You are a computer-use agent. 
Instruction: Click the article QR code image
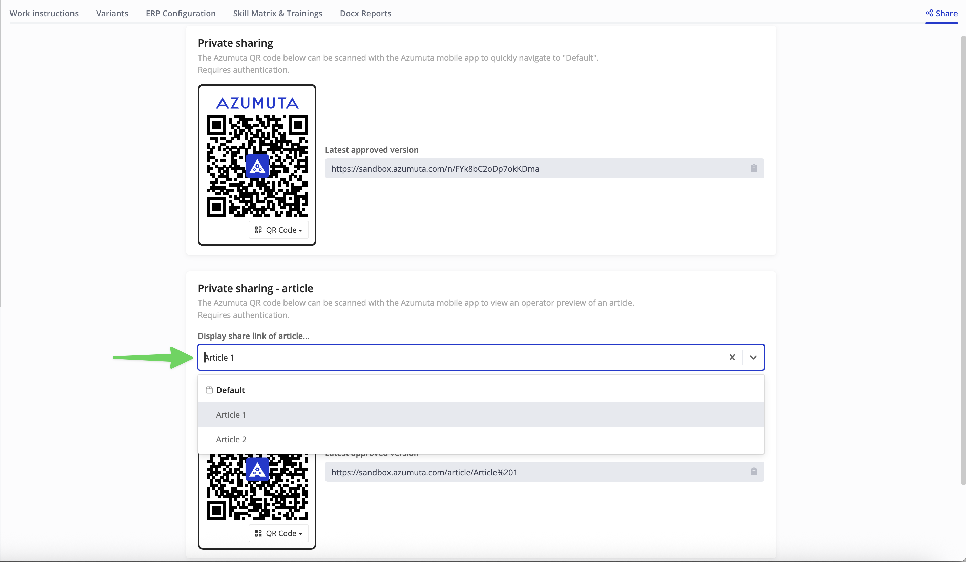pos(257,487)
